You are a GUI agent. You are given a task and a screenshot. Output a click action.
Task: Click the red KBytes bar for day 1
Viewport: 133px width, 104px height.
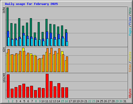click(x=8, y=86)
